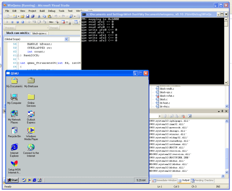Click My Network Places desktop icon
Screen dimensions: 232x191
[14, 117]
